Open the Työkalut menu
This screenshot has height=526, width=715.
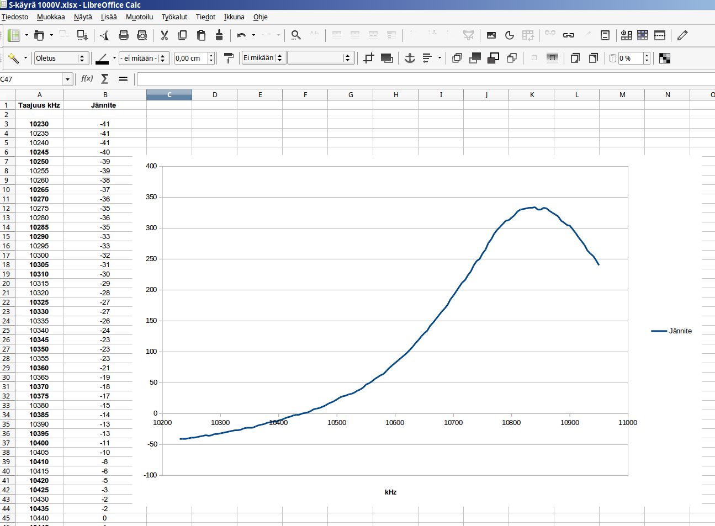[x=174, y=17]
